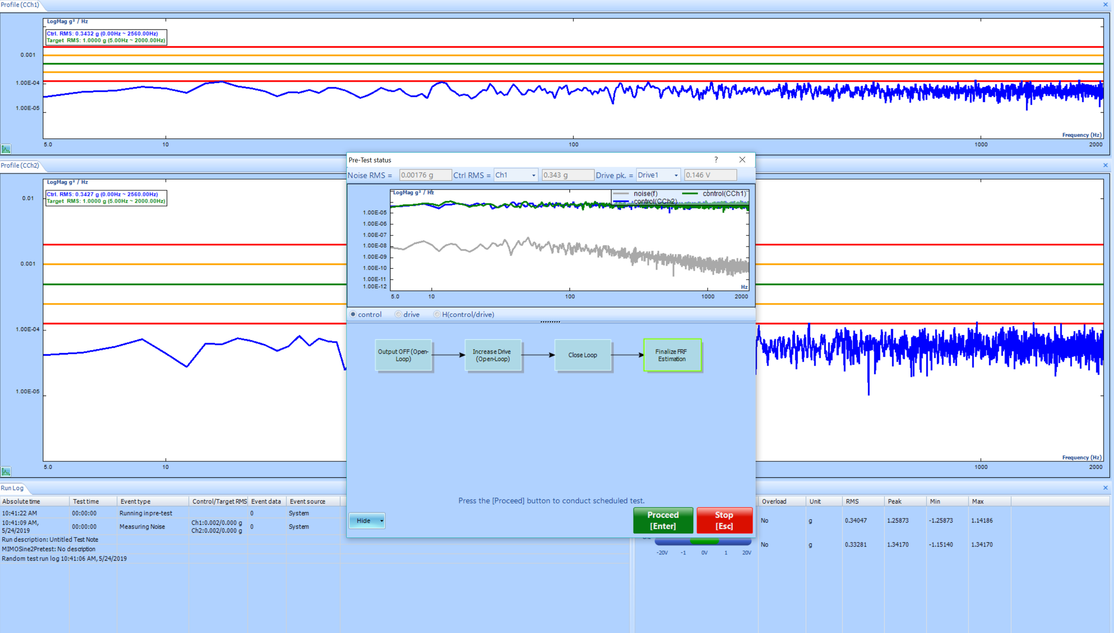Click the RMS column header in channel table
The height and width of the screenshot is (633, 1114).
[x=863, y=501]
